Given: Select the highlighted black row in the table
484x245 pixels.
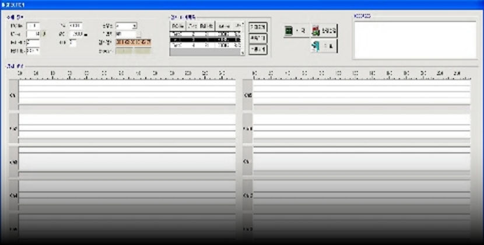Looking at the screenshot, I should (205, 40).
